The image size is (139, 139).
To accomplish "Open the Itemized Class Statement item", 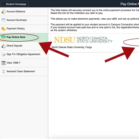I will point(24,71).
